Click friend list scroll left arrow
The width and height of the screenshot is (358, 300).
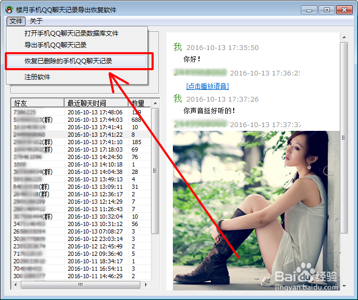click(15, 285)
